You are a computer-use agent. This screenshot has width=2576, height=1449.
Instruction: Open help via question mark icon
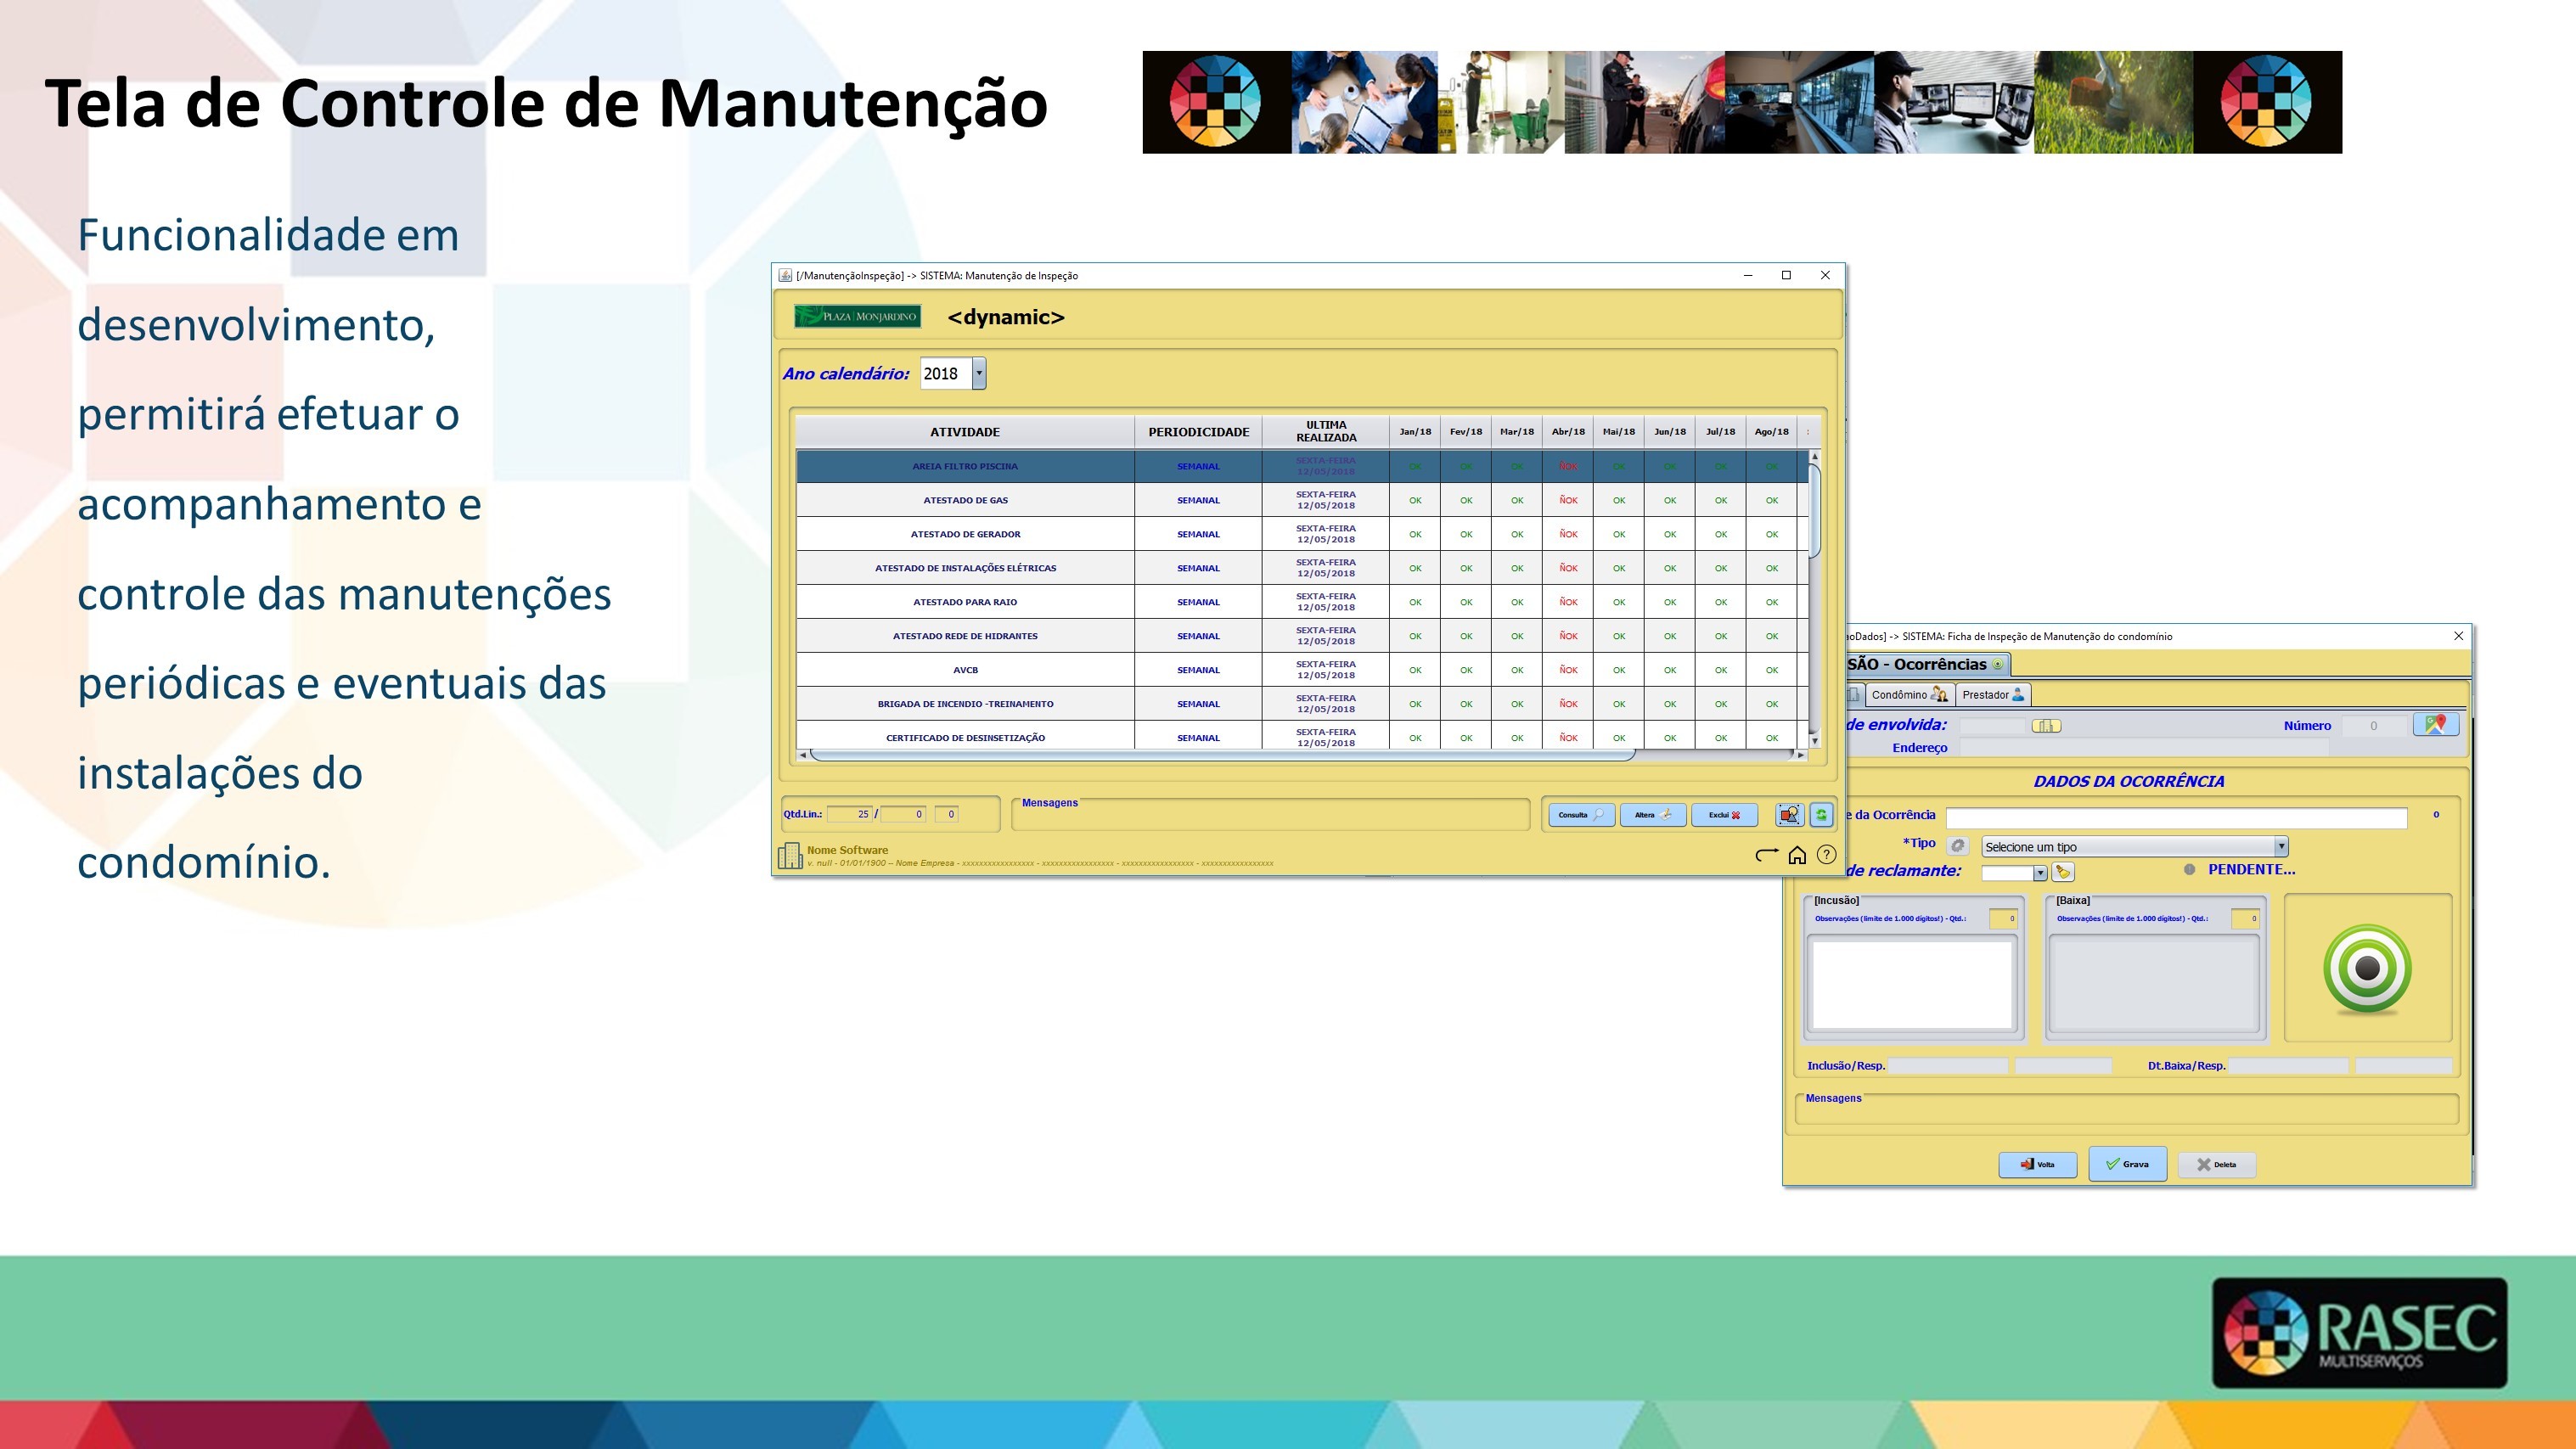click(1827, 856)
